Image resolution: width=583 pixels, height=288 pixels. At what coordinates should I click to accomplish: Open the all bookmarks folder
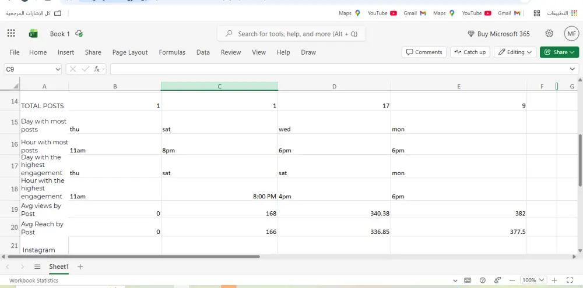click(x=33, y=13)
